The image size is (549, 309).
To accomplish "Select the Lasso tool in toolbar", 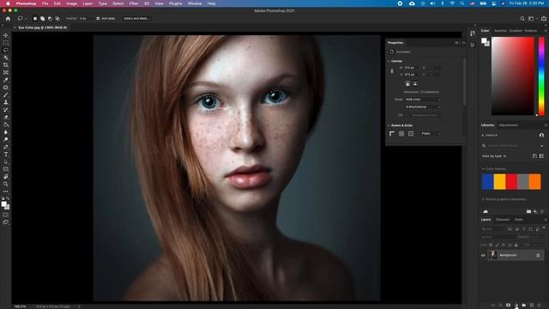I will pyautogui.click(x=6, y=50).
